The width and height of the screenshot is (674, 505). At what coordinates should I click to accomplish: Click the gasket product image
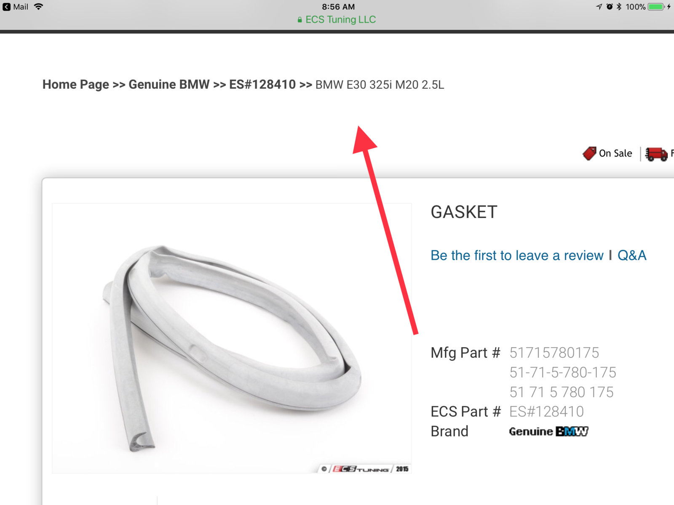click(232, 338)
